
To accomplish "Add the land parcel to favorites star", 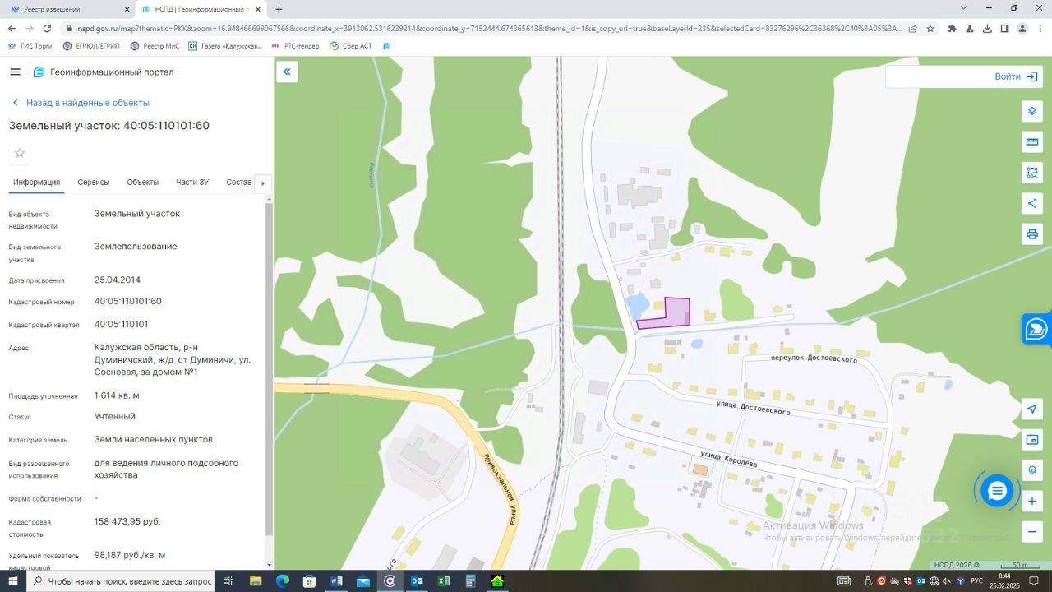I will [20, 153].
